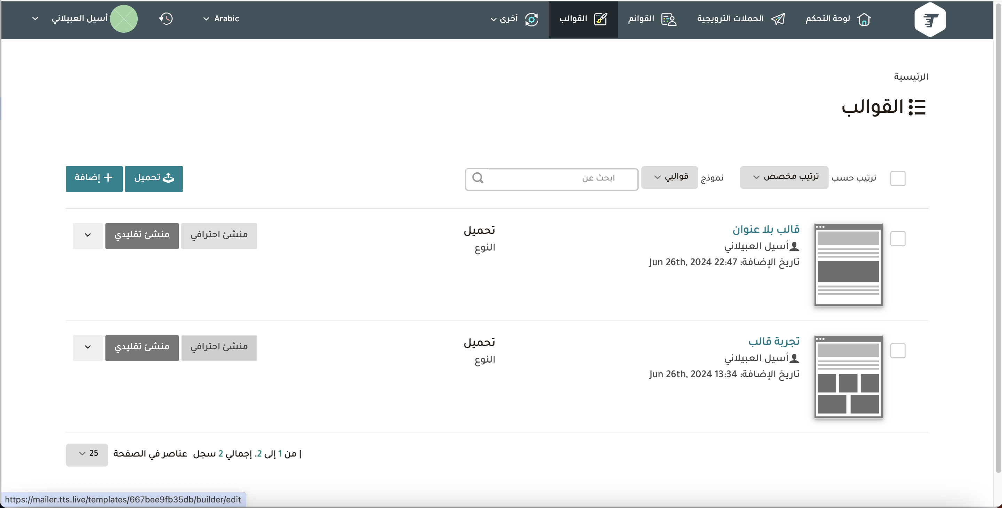Click the campaigns paper plane icon
The image size is (1002, 508).
(778, 19)
